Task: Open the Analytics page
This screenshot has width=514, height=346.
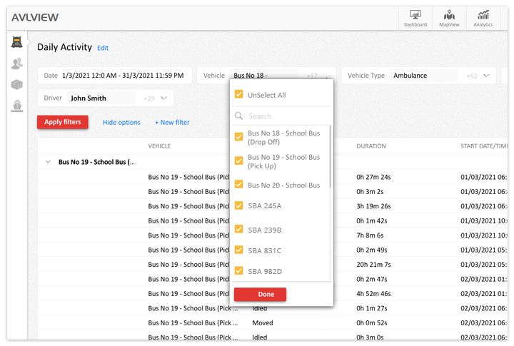Action: 483,19
